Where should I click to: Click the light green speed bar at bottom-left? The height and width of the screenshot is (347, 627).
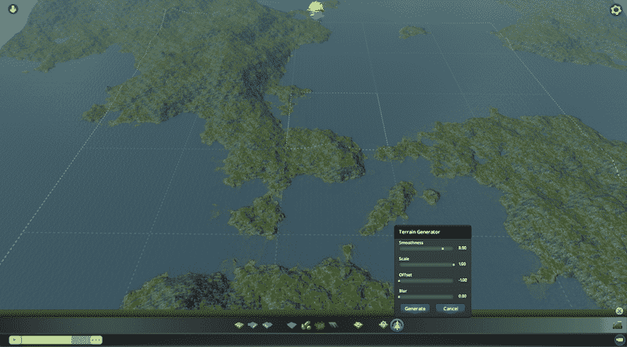tap(47, 340)
